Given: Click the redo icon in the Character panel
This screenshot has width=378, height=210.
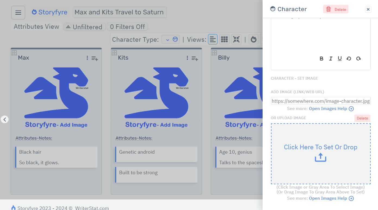Looking at the screenshot, I should tap(358, 58).
